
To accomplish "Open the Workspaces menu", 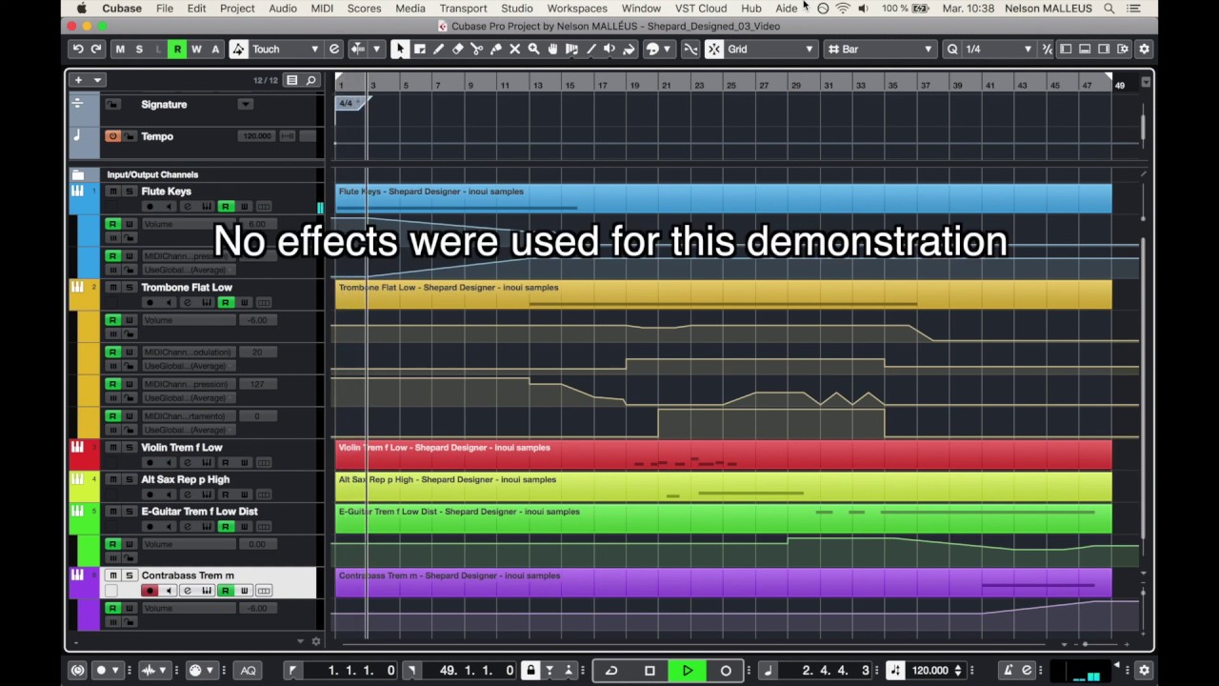I will click(577, 9).
